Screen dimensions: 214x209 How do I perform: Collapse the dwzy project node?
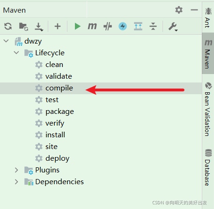[x=6, y=41]
